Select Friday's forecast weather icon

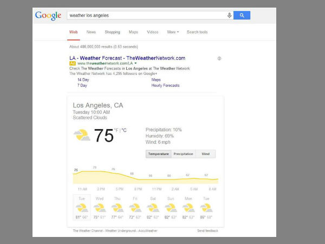coord(135,208)
